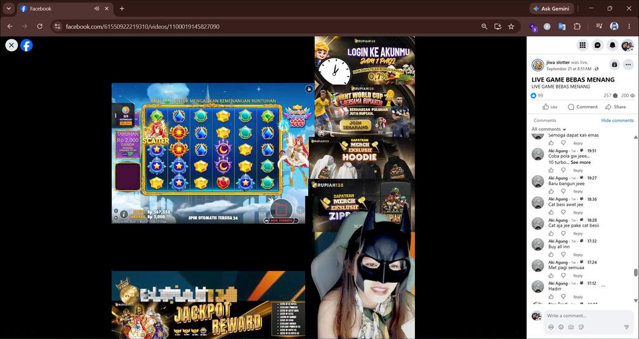Share the live video
This screenshot has height=339, width=639.
(x=615, y=107)
